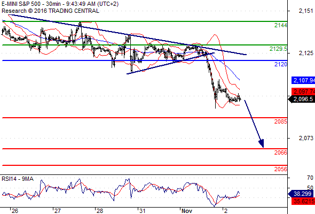Click the 38.299 RSI value tag
The height and width of the screenshot is (214, 315).
point(301,194)
